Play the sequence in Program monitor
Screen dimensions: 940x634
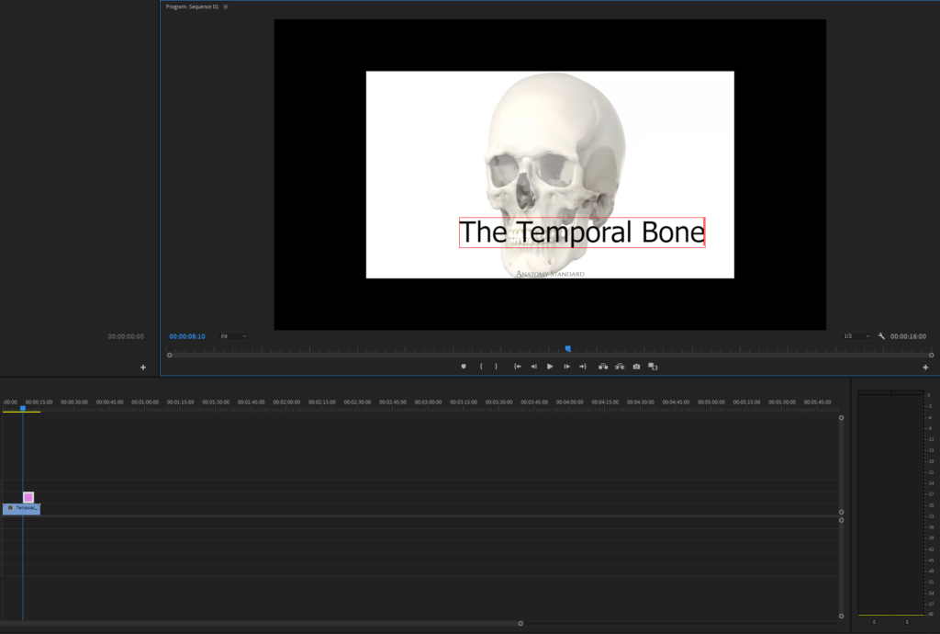550,367
